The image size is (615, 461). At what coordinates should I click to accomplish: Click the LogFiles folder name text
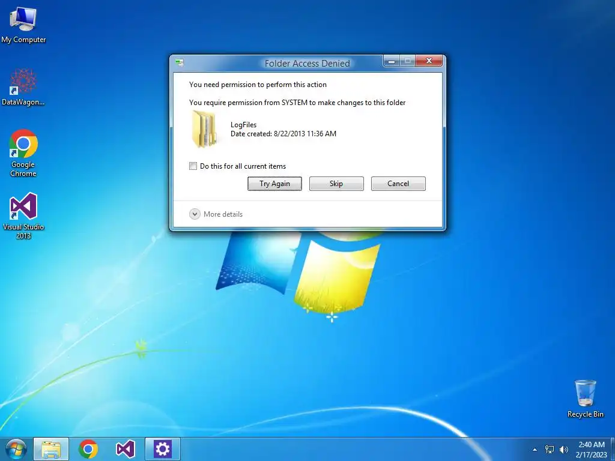[x=244, y=125]
